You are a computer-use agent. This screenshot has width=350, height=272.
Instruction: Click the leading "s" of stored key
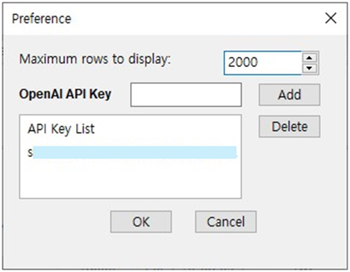[30, 153]
